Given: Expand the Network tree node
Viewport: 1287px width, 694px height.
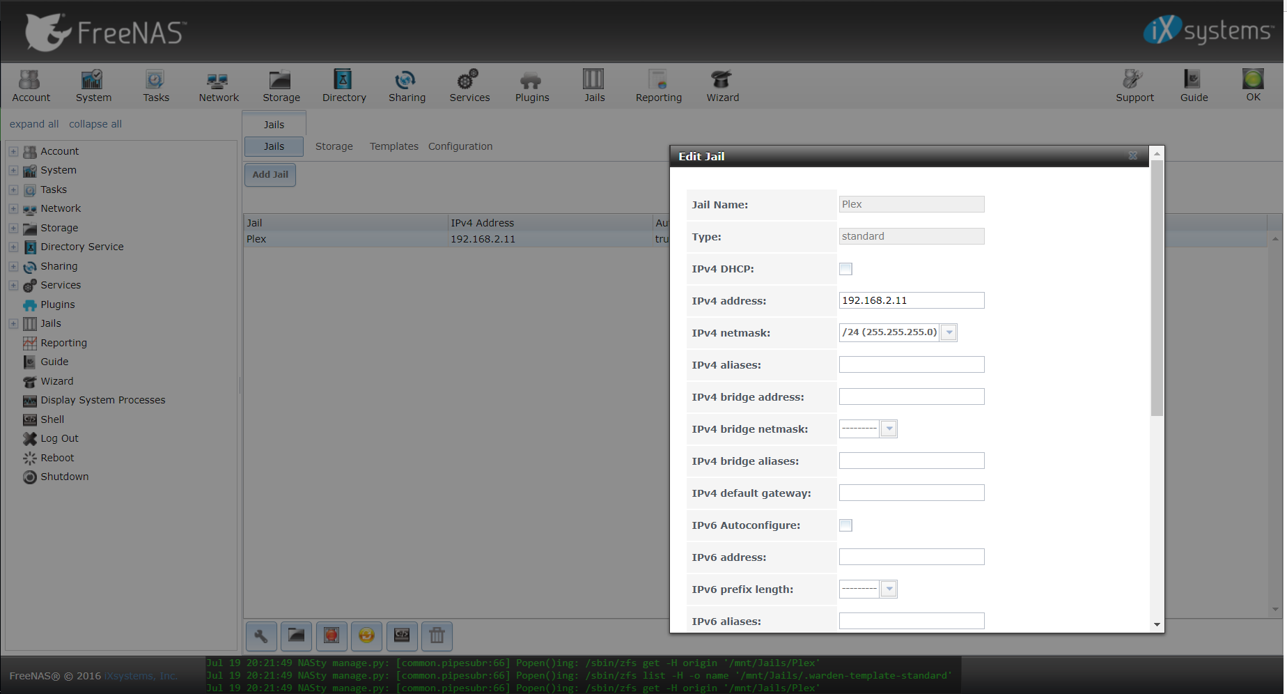Looking at the screenshot, I should tap(13, 208).
